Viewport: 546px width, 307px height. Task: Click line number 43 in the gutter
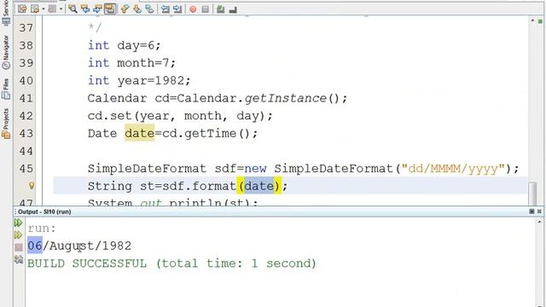[26, 133]
